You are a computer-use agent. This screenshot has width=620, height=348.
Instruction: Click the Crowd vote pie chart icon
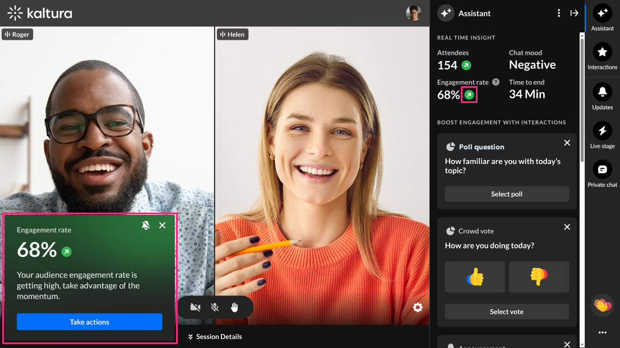[x=450, y=231]
